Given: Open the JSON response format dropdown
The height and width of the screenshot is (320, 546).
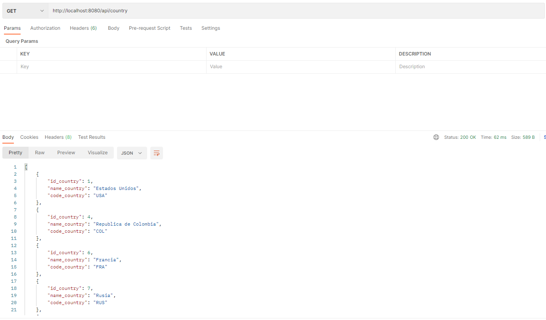Looking at the screenshot, I should click(132, 153).
